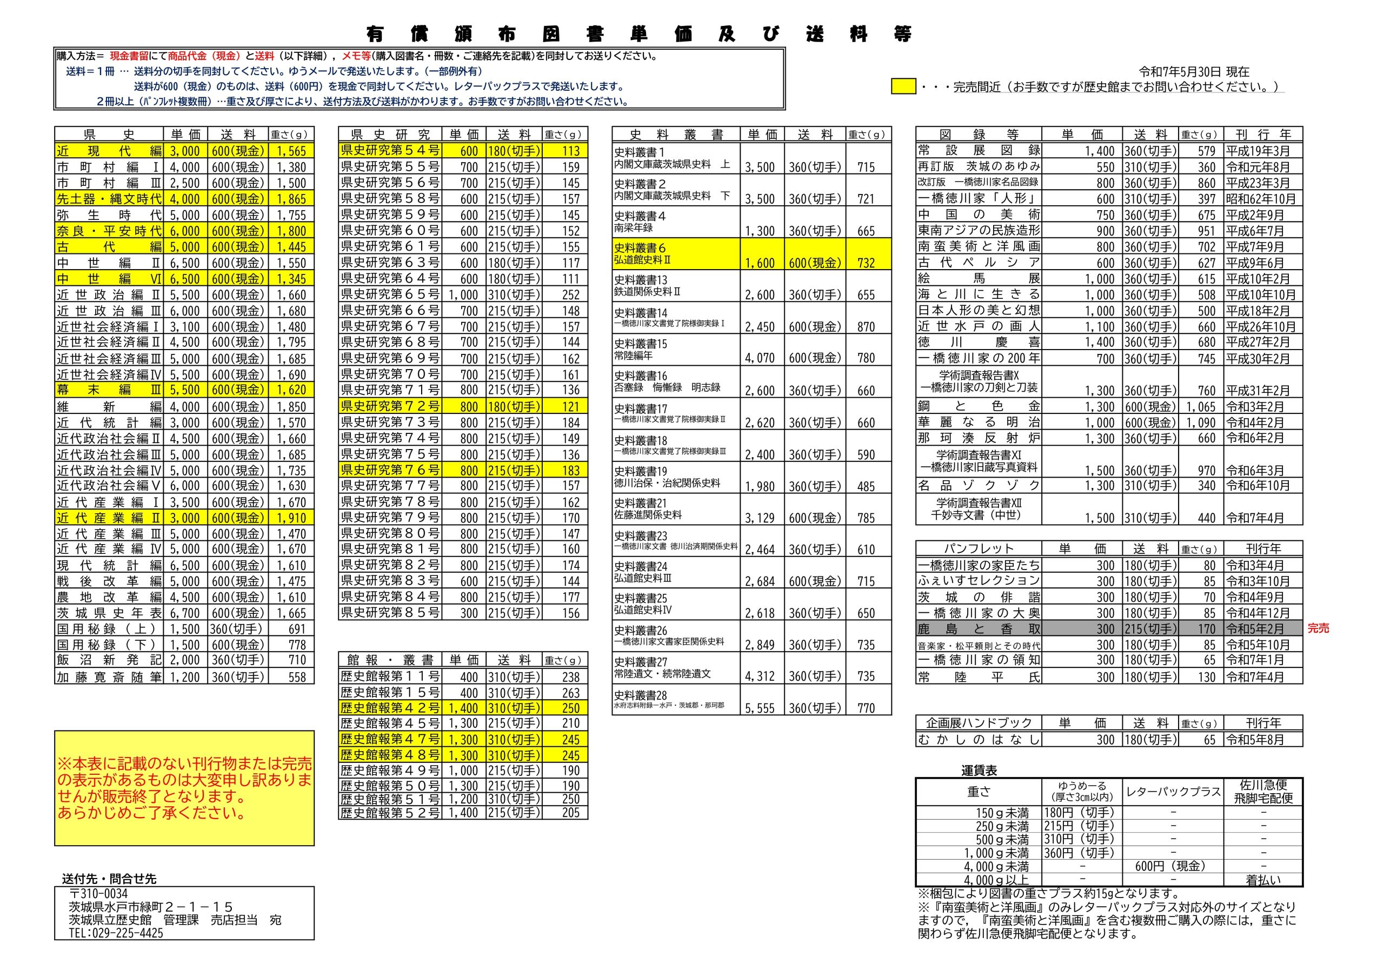Select the 幕末編Ⅲ row
1384x978 pixels.
(x=184, y=390)
